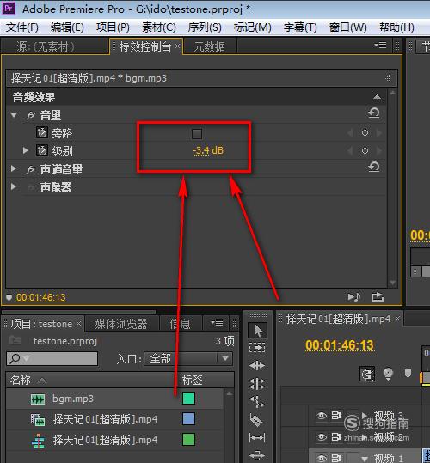430x463 pixels.
Task: Enable the 旁路 bypass checkbox
Action: (197, 134)
